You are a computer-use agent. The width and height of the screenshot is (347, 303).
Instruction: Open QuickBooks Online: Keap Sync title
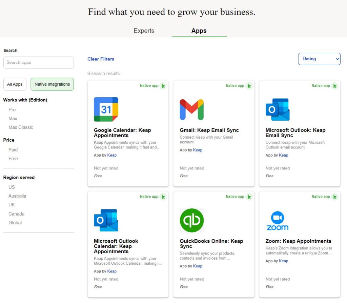(211, 244)
